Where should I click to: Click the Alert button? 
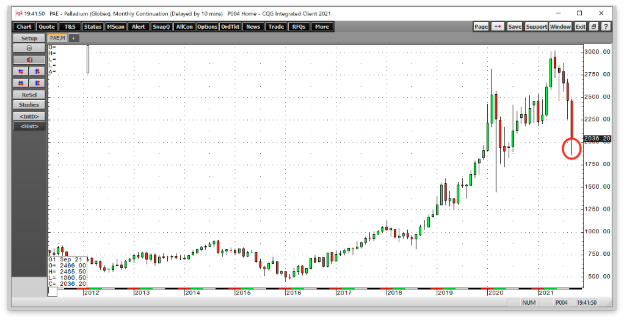click(x=139, y=27)
